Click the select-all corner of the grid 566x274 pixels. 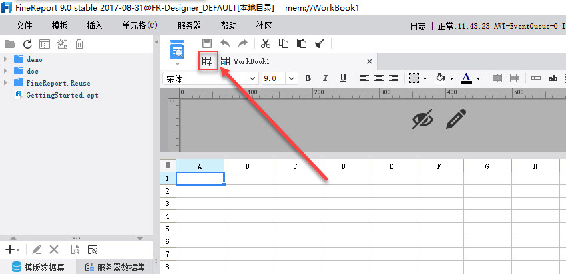coord(168,165)
